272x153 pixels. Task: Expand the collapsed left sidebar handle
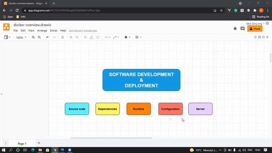click(x=1, y=94)
